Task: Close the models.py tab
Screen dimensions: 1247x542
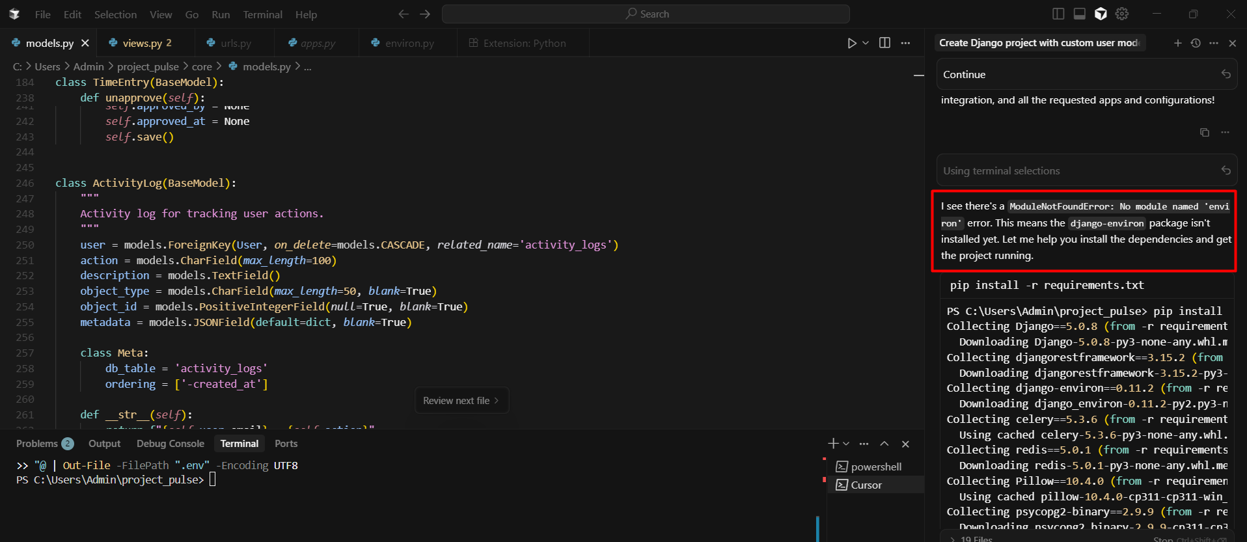Action: [85, 43]
